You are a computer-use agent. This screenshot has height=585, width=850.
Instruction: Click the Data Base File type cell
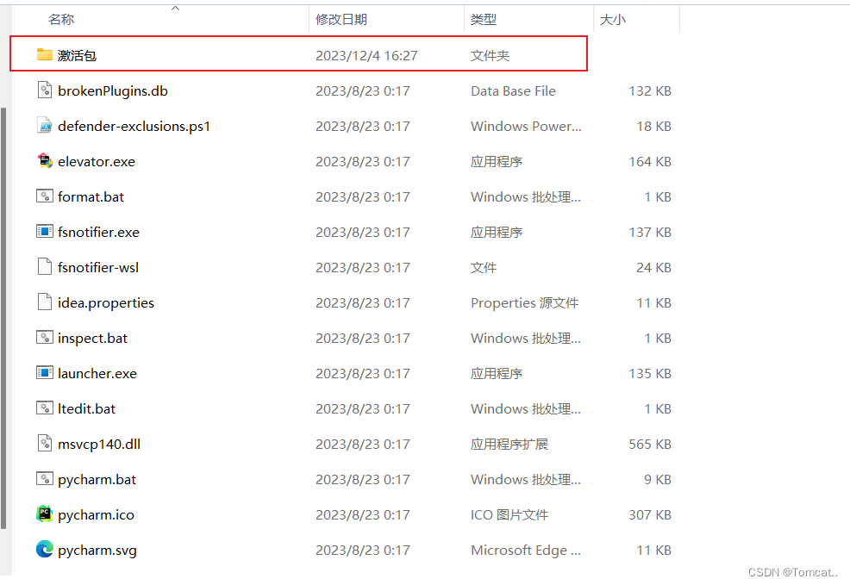point(513,90)
